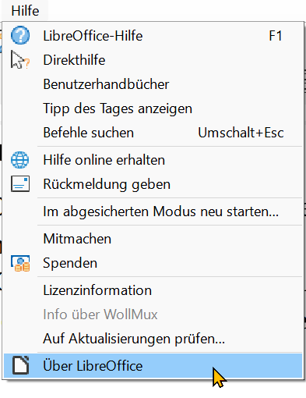Choose Tipp des Tages anzeigen
Image resolution: width=306 pixels, height=398 pixels.
[x=153, y=108]
